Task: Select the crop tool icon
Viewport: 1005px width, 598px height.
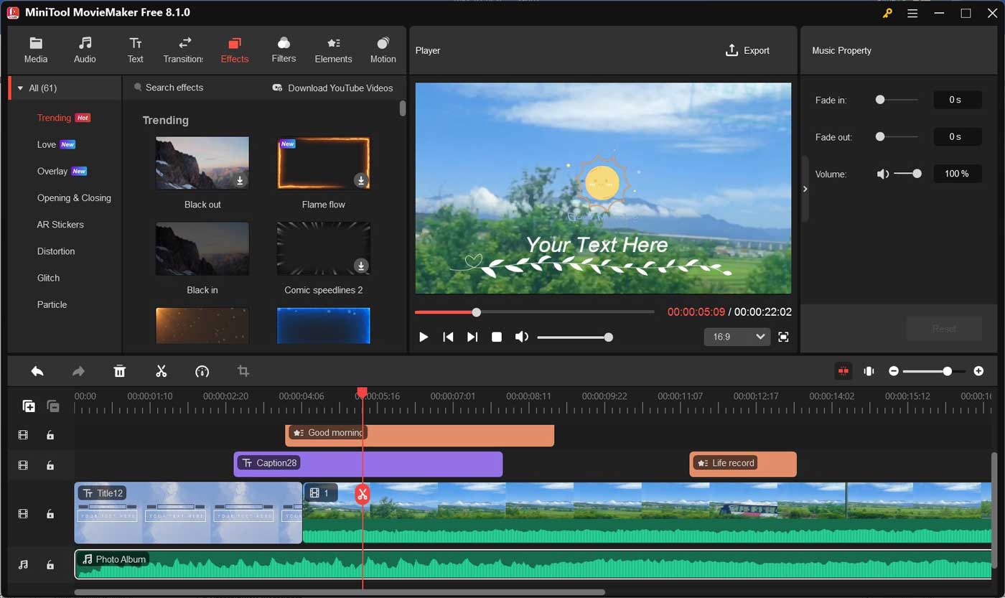Action: (x=243, y=371)
